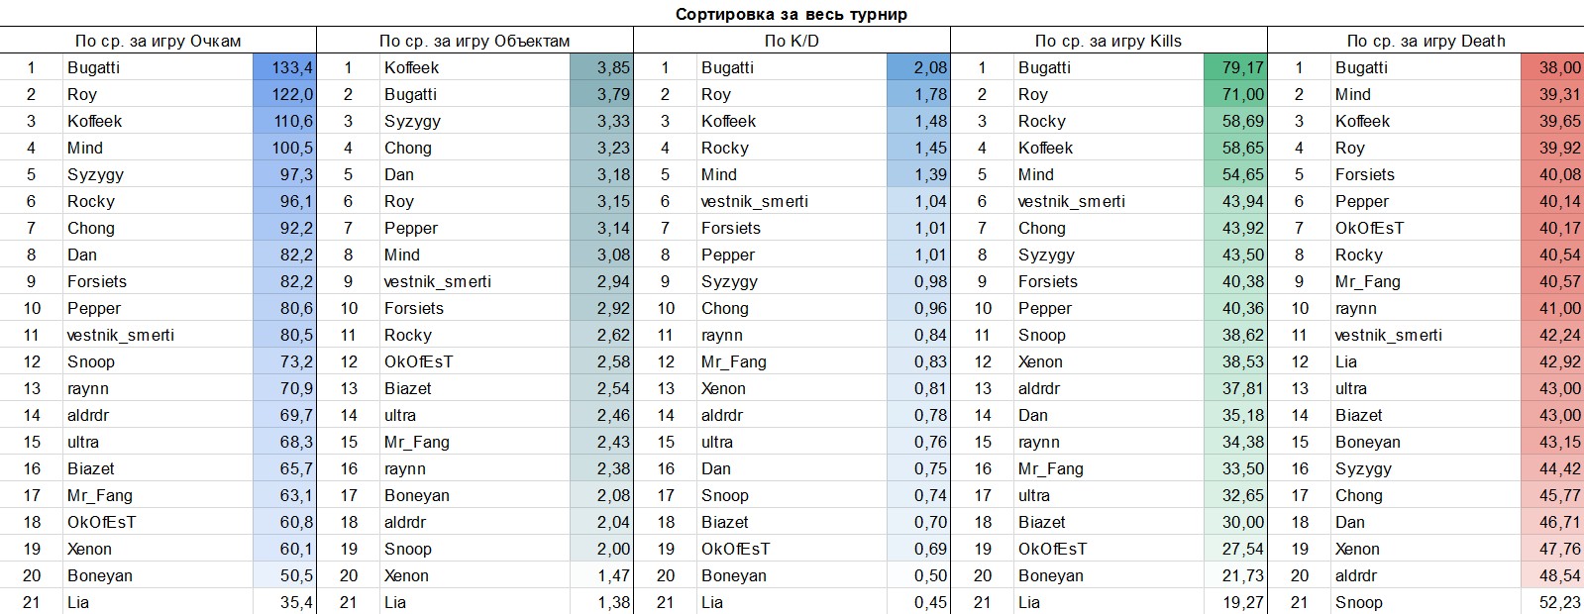The image size is (1584, 614).
Task: Select the blue cell with value 133,4
Action: (x=284, y=67)
